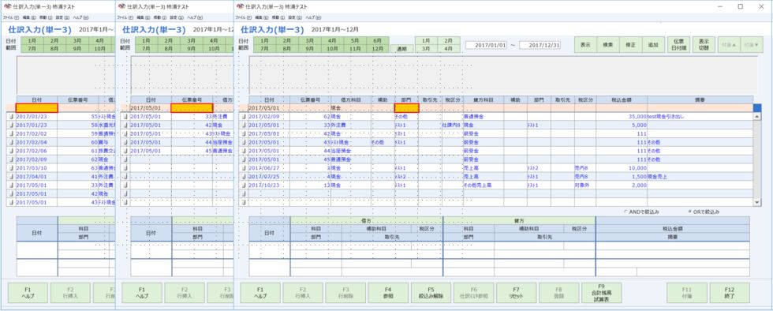
Task: Select the 11月 month button
Action: click(355, 49)
